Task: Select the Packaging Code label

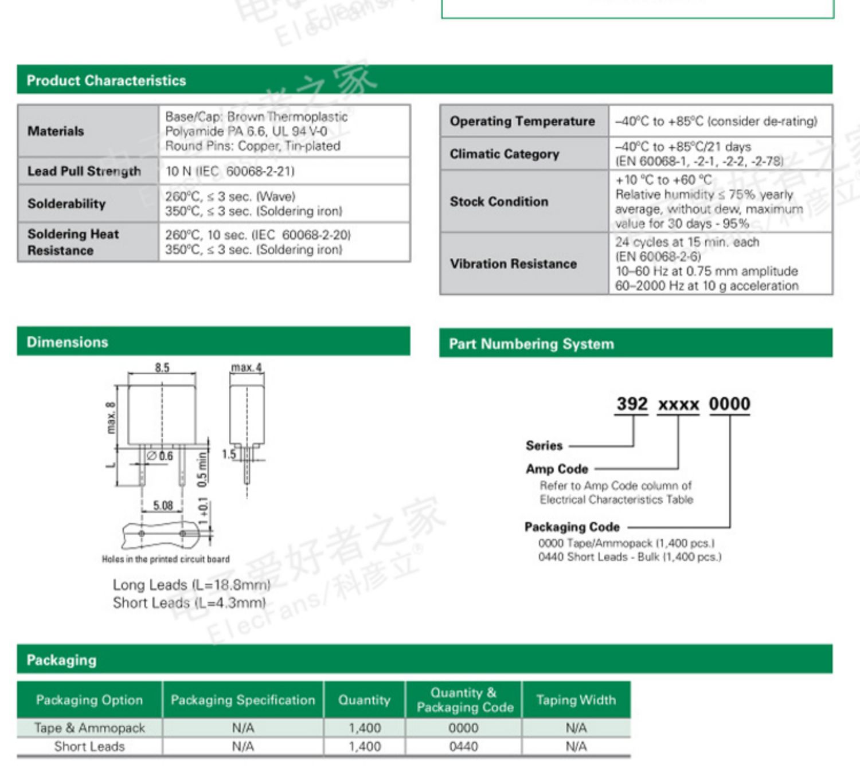Action: 572,527
